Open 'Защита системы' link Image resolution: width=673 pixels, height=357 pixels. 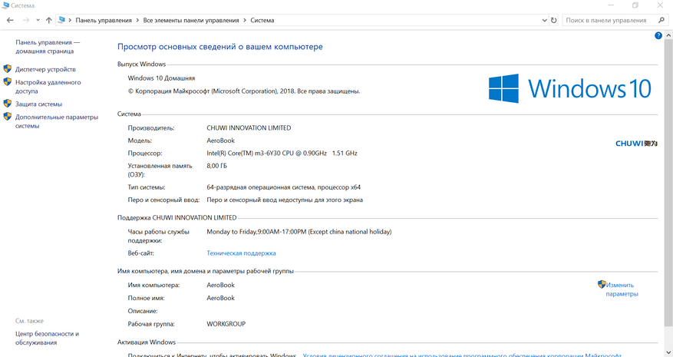38,104
